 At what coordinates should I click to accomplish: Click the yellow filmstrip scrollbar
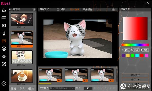click(45, 84)
